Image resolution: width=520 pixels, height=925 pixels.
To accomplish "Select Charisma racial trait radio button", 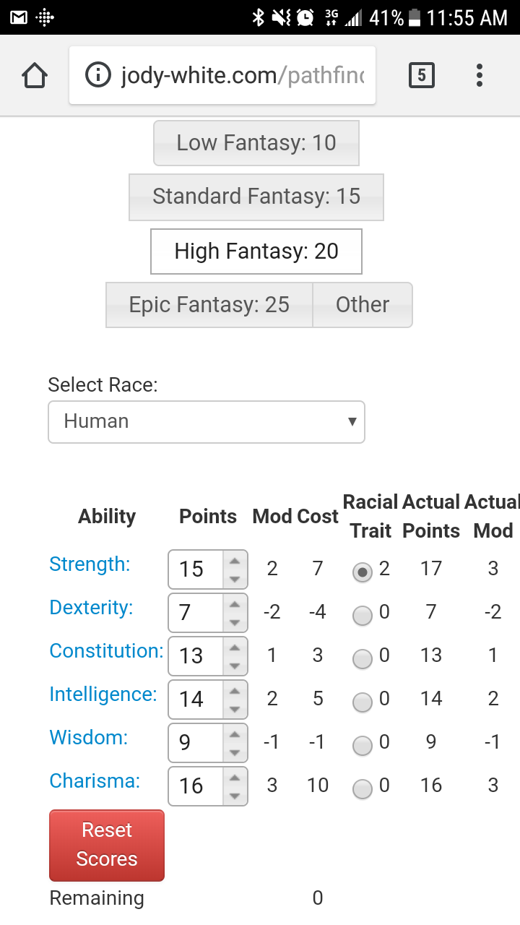I will [362, 788].
